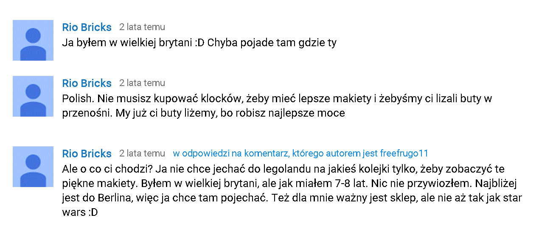The width and height of the screenshot is (539, 229).
Task: Open Rio Bricks profile from the reply comment
Action: pos(87,154)
